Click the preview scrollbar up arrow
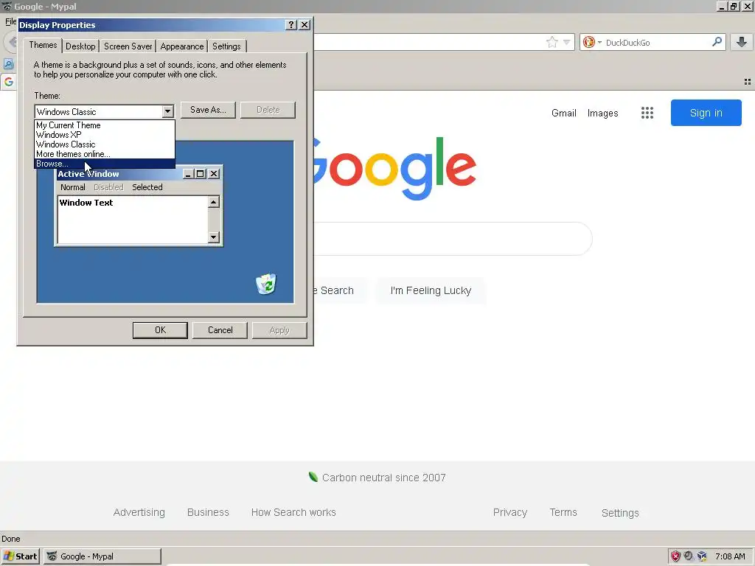The width and height of the screenshot is (755, 566). coord(214,202)
